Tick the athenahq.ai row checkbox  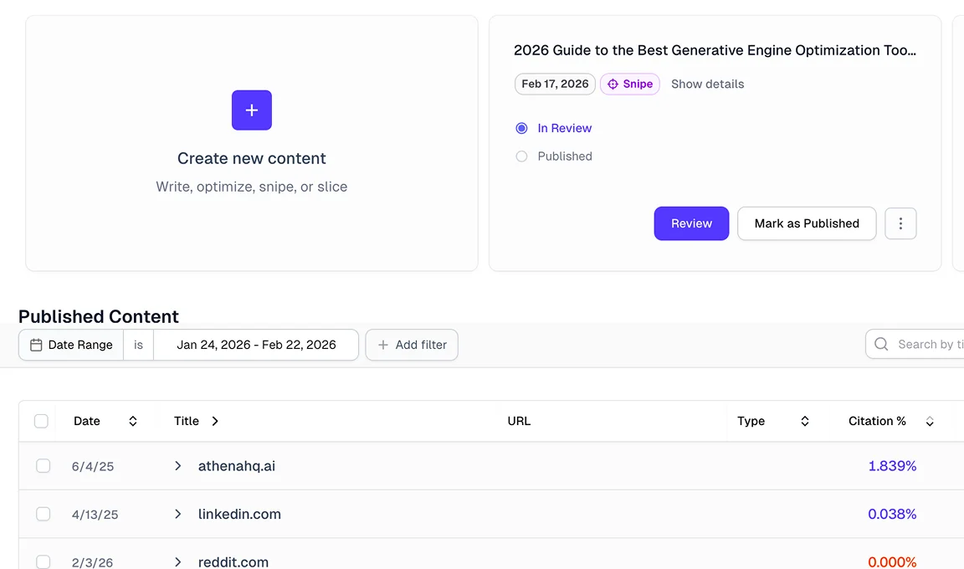click(x=44, y=466)
